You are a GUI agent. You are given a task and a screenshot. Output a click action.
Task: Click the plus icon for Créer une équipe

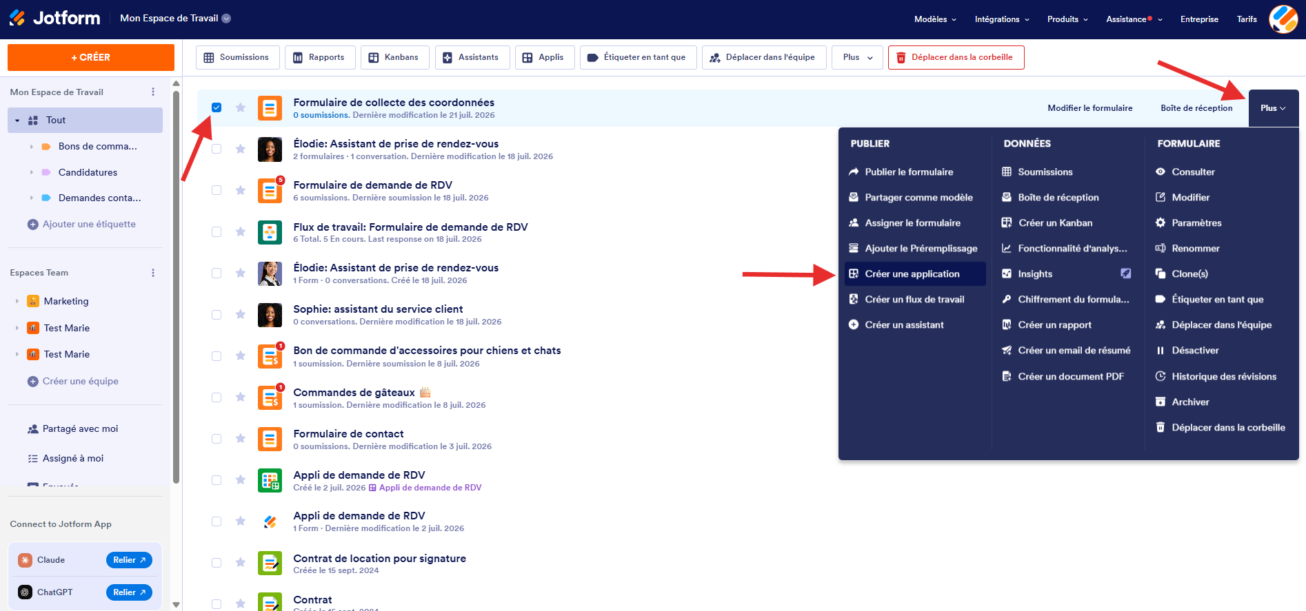(x=32, y=381)
